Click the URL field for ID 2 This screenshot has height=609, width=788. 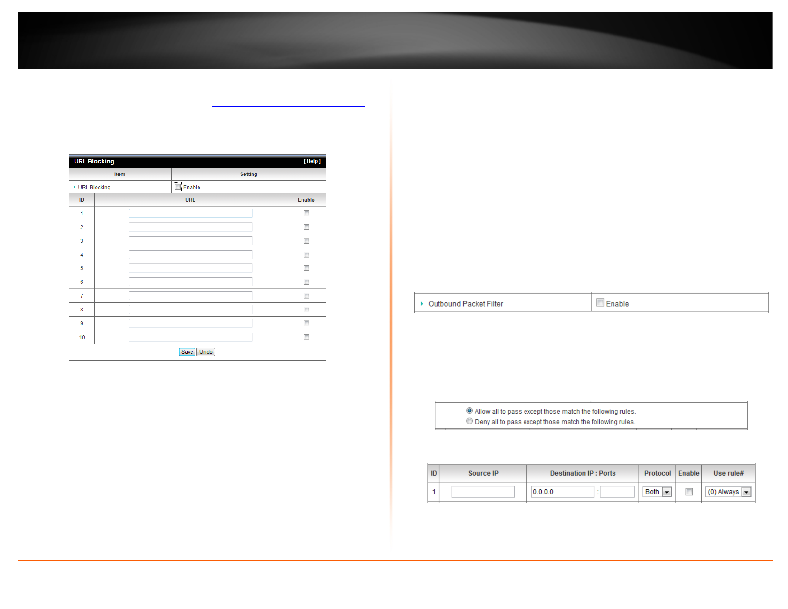190,227
